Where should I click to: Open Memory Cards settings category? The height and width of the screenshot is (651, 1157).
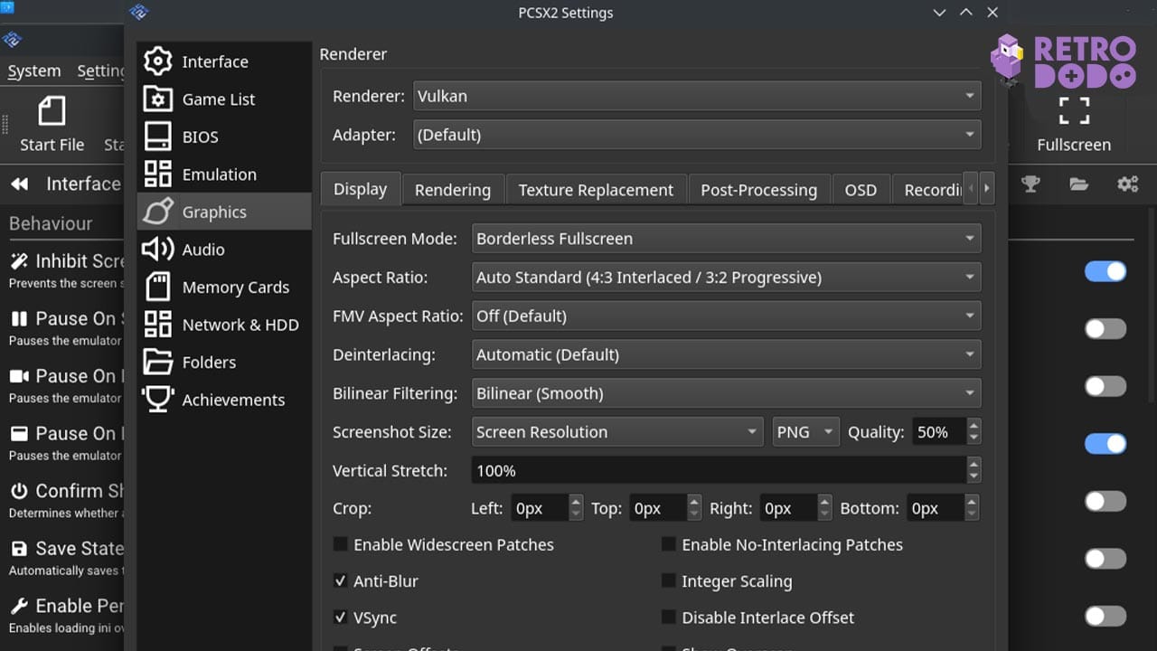point(224,287)
